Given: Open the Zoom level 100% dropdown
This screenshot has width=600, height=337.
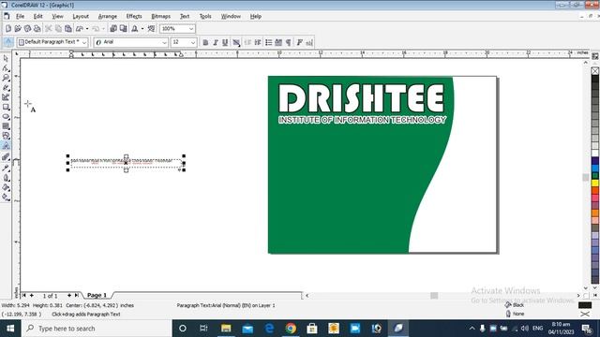Looking at the screenshot, I should coord(191,29).
